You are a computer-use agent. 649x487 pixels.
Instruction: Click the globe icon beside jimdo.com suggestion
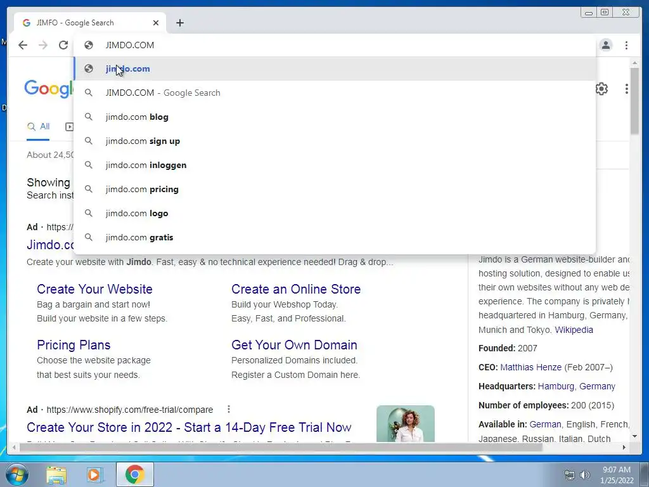click(x=89, y=68)
